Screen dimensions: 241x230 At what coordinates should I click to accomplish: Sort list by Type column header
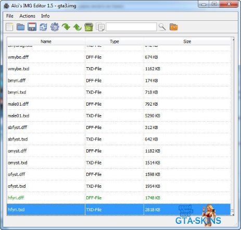point(115,42)
